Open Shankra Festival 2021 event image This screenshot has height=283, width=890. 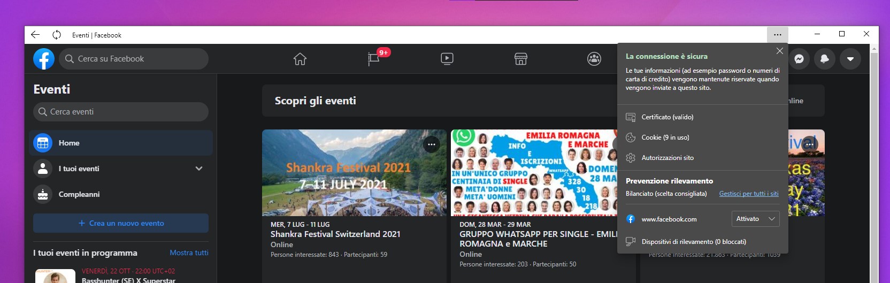pyautogui.click(x=354, y=173)
